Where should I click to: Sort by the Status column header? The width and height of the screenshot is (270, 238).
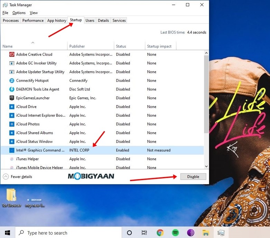point(130,46)
